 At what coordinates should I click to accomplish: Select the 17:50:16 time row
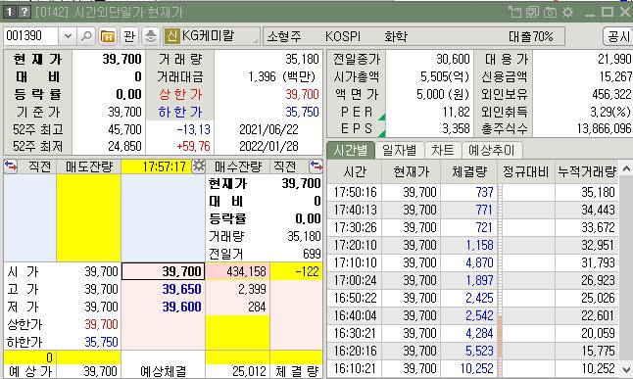tap(472, 192)
